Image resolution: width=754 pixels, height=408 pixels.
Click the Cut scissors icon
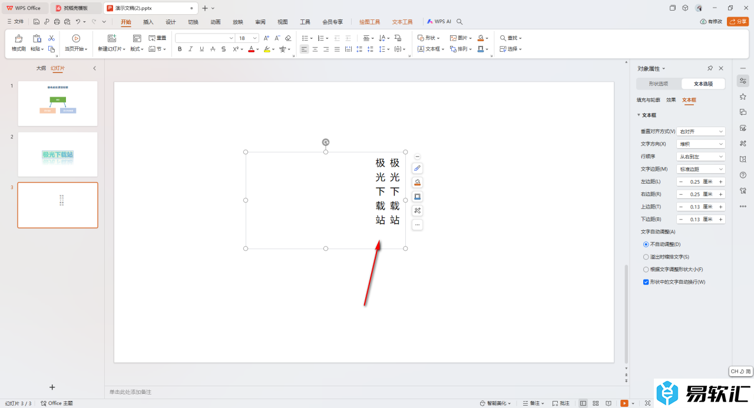click(51, 38)
